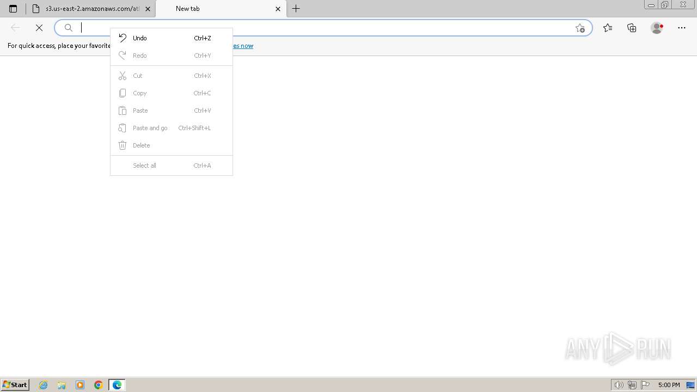Choose Paste in the context menu
Image resolution: width=697 pixels, height=392 pixels.
coord(172,111)
